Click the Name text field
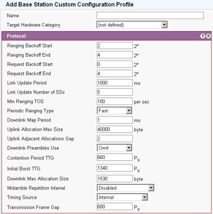The height and width of the screenshot is (214, 213). (150, 15)
